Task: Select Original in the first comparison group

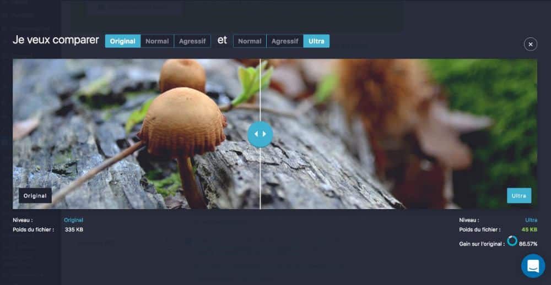Action: point(123,41)
